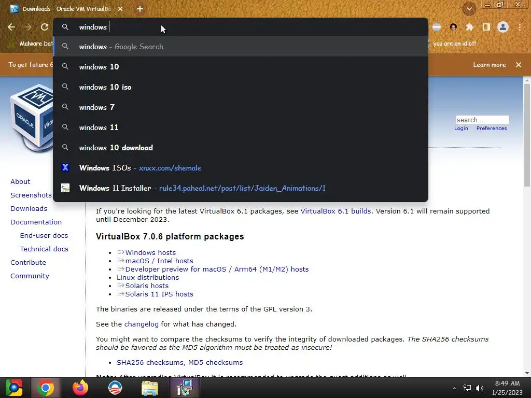This screenshot has height=398, width=531.
Task: Open the Chrome profile avatar
Action: pyautogui.click(x=503, y=27)
